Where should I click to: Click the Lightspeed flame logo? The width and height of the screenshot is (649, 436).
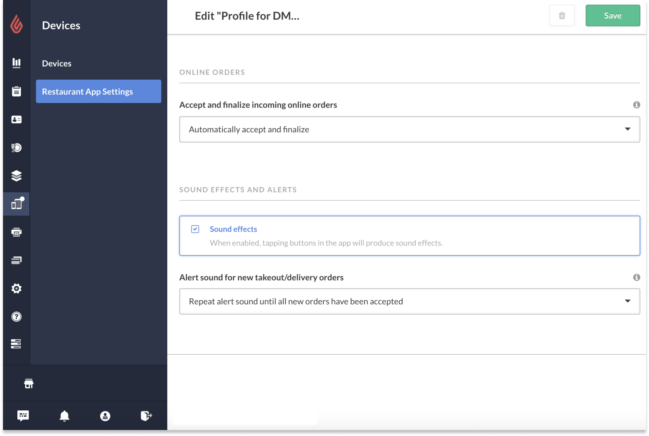coord(16,24)
